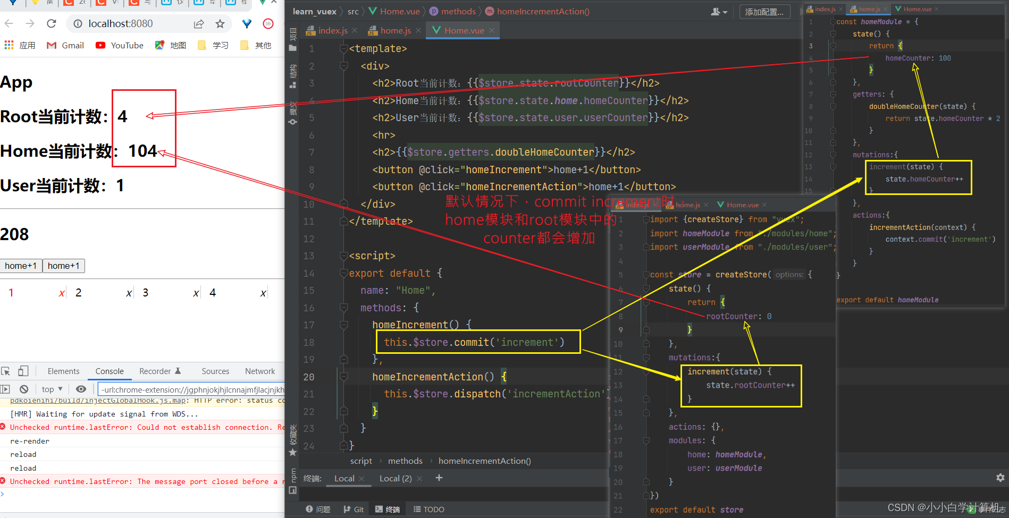This screenshot has width=1009, height=518.
Task: Open the Network DevTools tab
Action: [260, 371]
